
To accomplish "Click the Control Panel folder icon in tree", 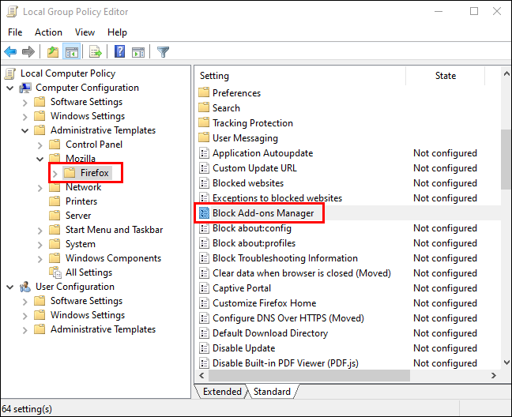I will pos(55,145).
